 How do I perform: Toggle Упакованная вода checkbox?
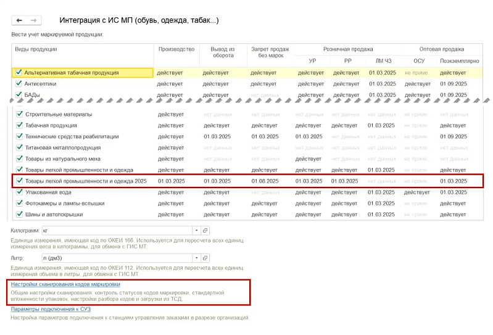click(20, 192)
